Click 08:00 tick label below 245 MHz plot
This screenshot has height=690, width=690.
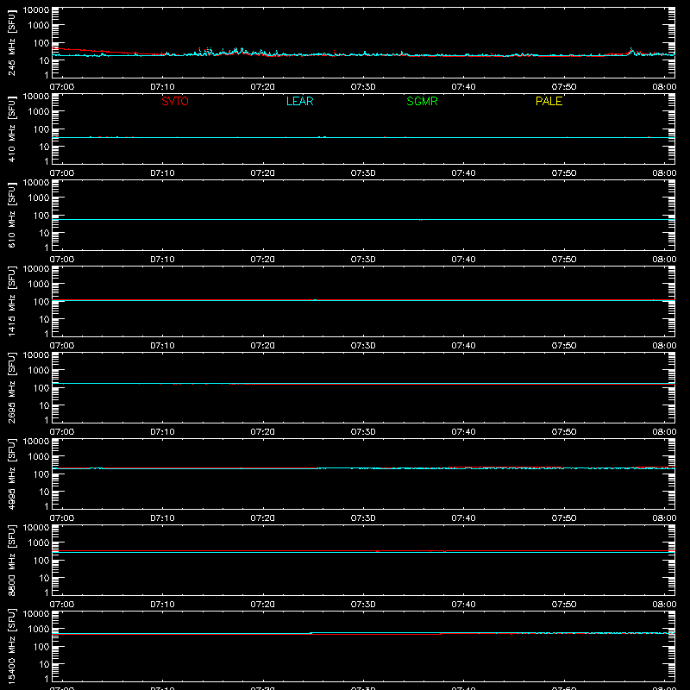[664, 87]
